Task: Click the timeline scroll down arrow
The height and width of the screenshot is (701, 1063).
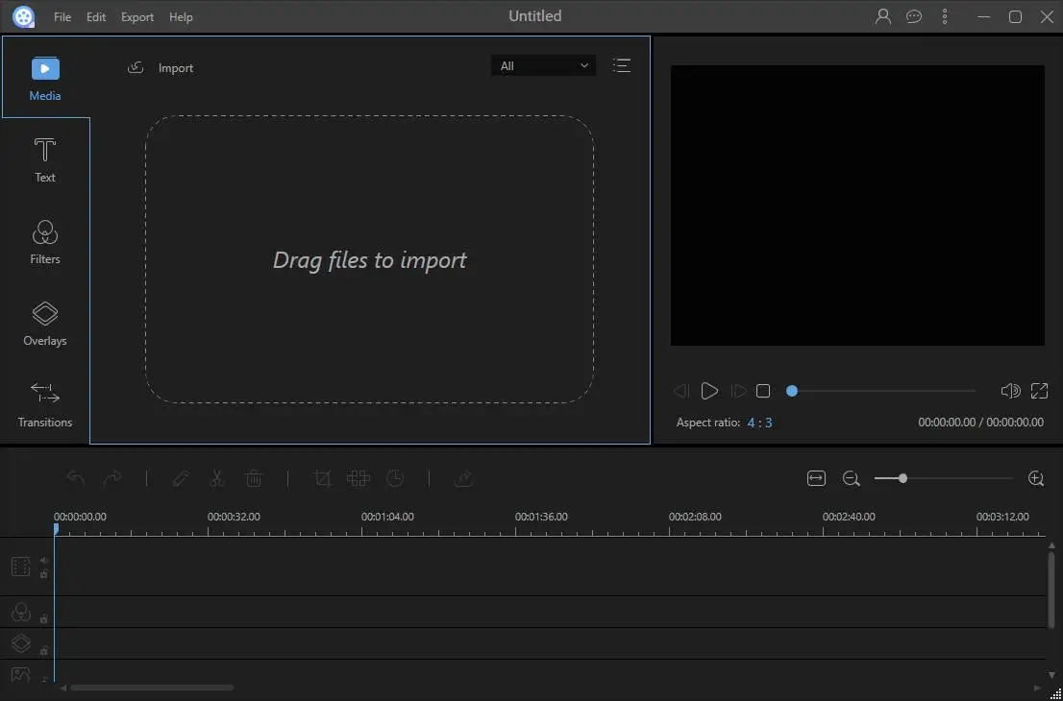Action: click(1051, 675)
